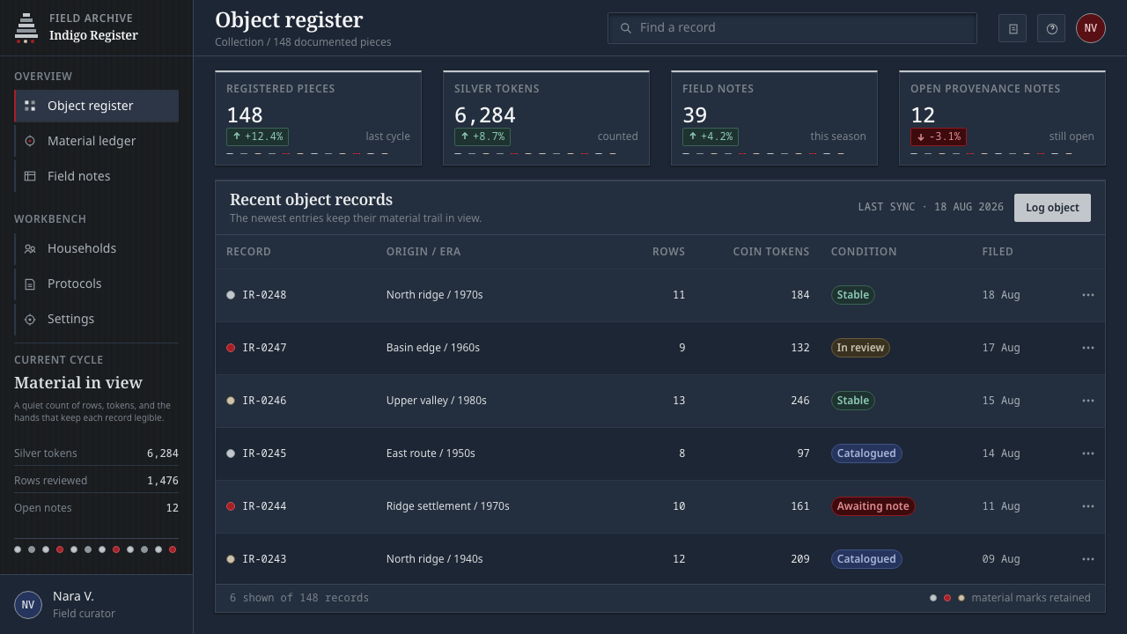Click the Silver Tokens +8.7% change badge
This screenshot has height=634, width=1127.
tap(482, 136)
